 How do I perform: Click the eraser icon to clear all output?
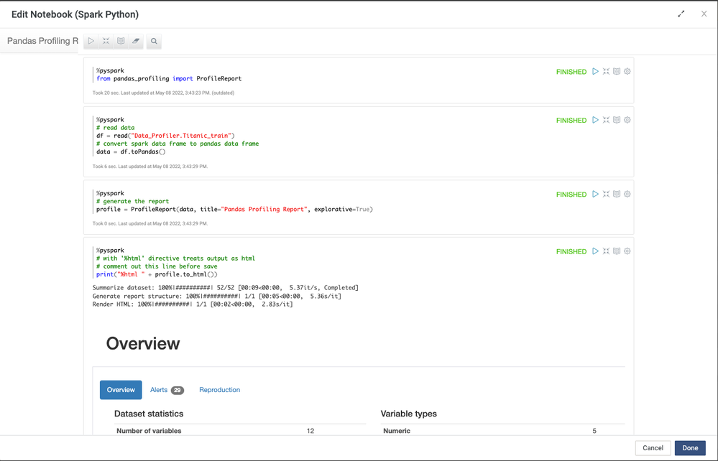coord(136,42)
